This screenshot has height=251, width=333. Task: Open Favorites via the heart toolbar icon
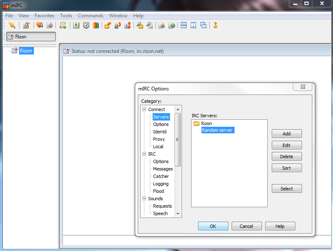click(39, 25)
